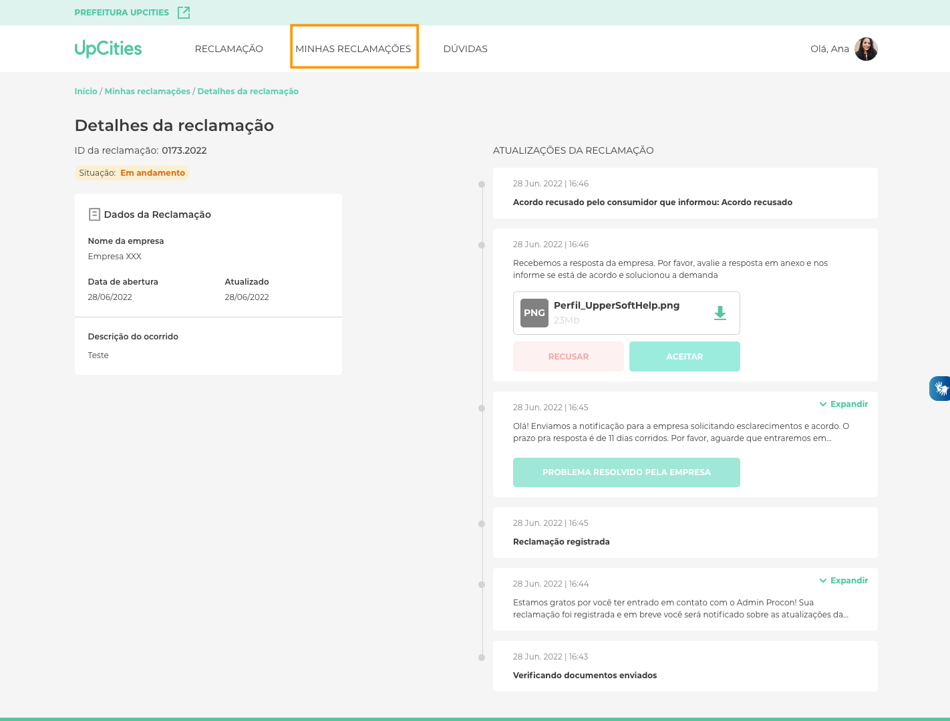950x721 pixels.
Task: Click the PNG file type icon
Action: [534, 313]
